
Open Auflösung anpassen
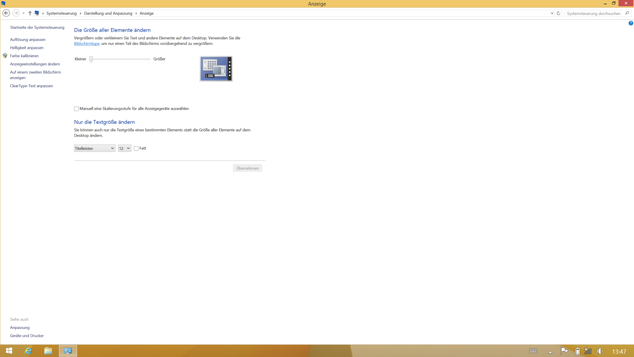(x=28, y=39)
